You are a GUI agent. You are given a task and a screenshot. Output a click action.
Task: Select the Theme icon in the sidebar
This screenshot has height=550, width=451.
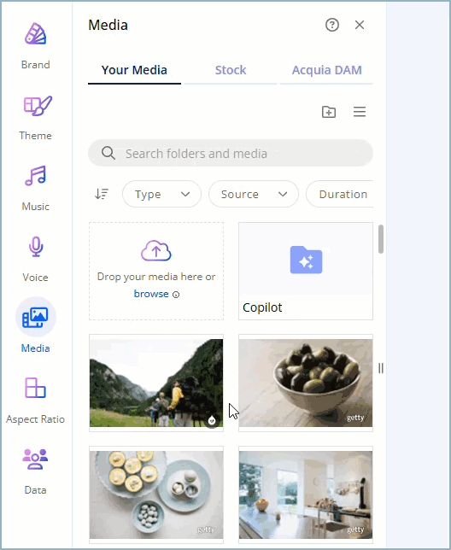click(x=35, y=117)
